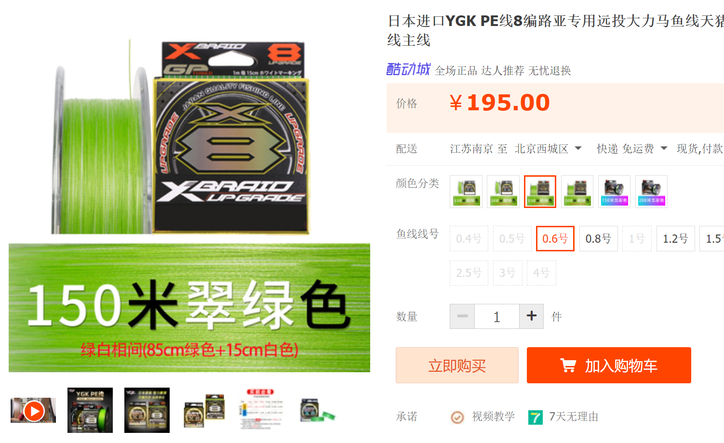Click the green 7天无理由 badge icon

535,417
